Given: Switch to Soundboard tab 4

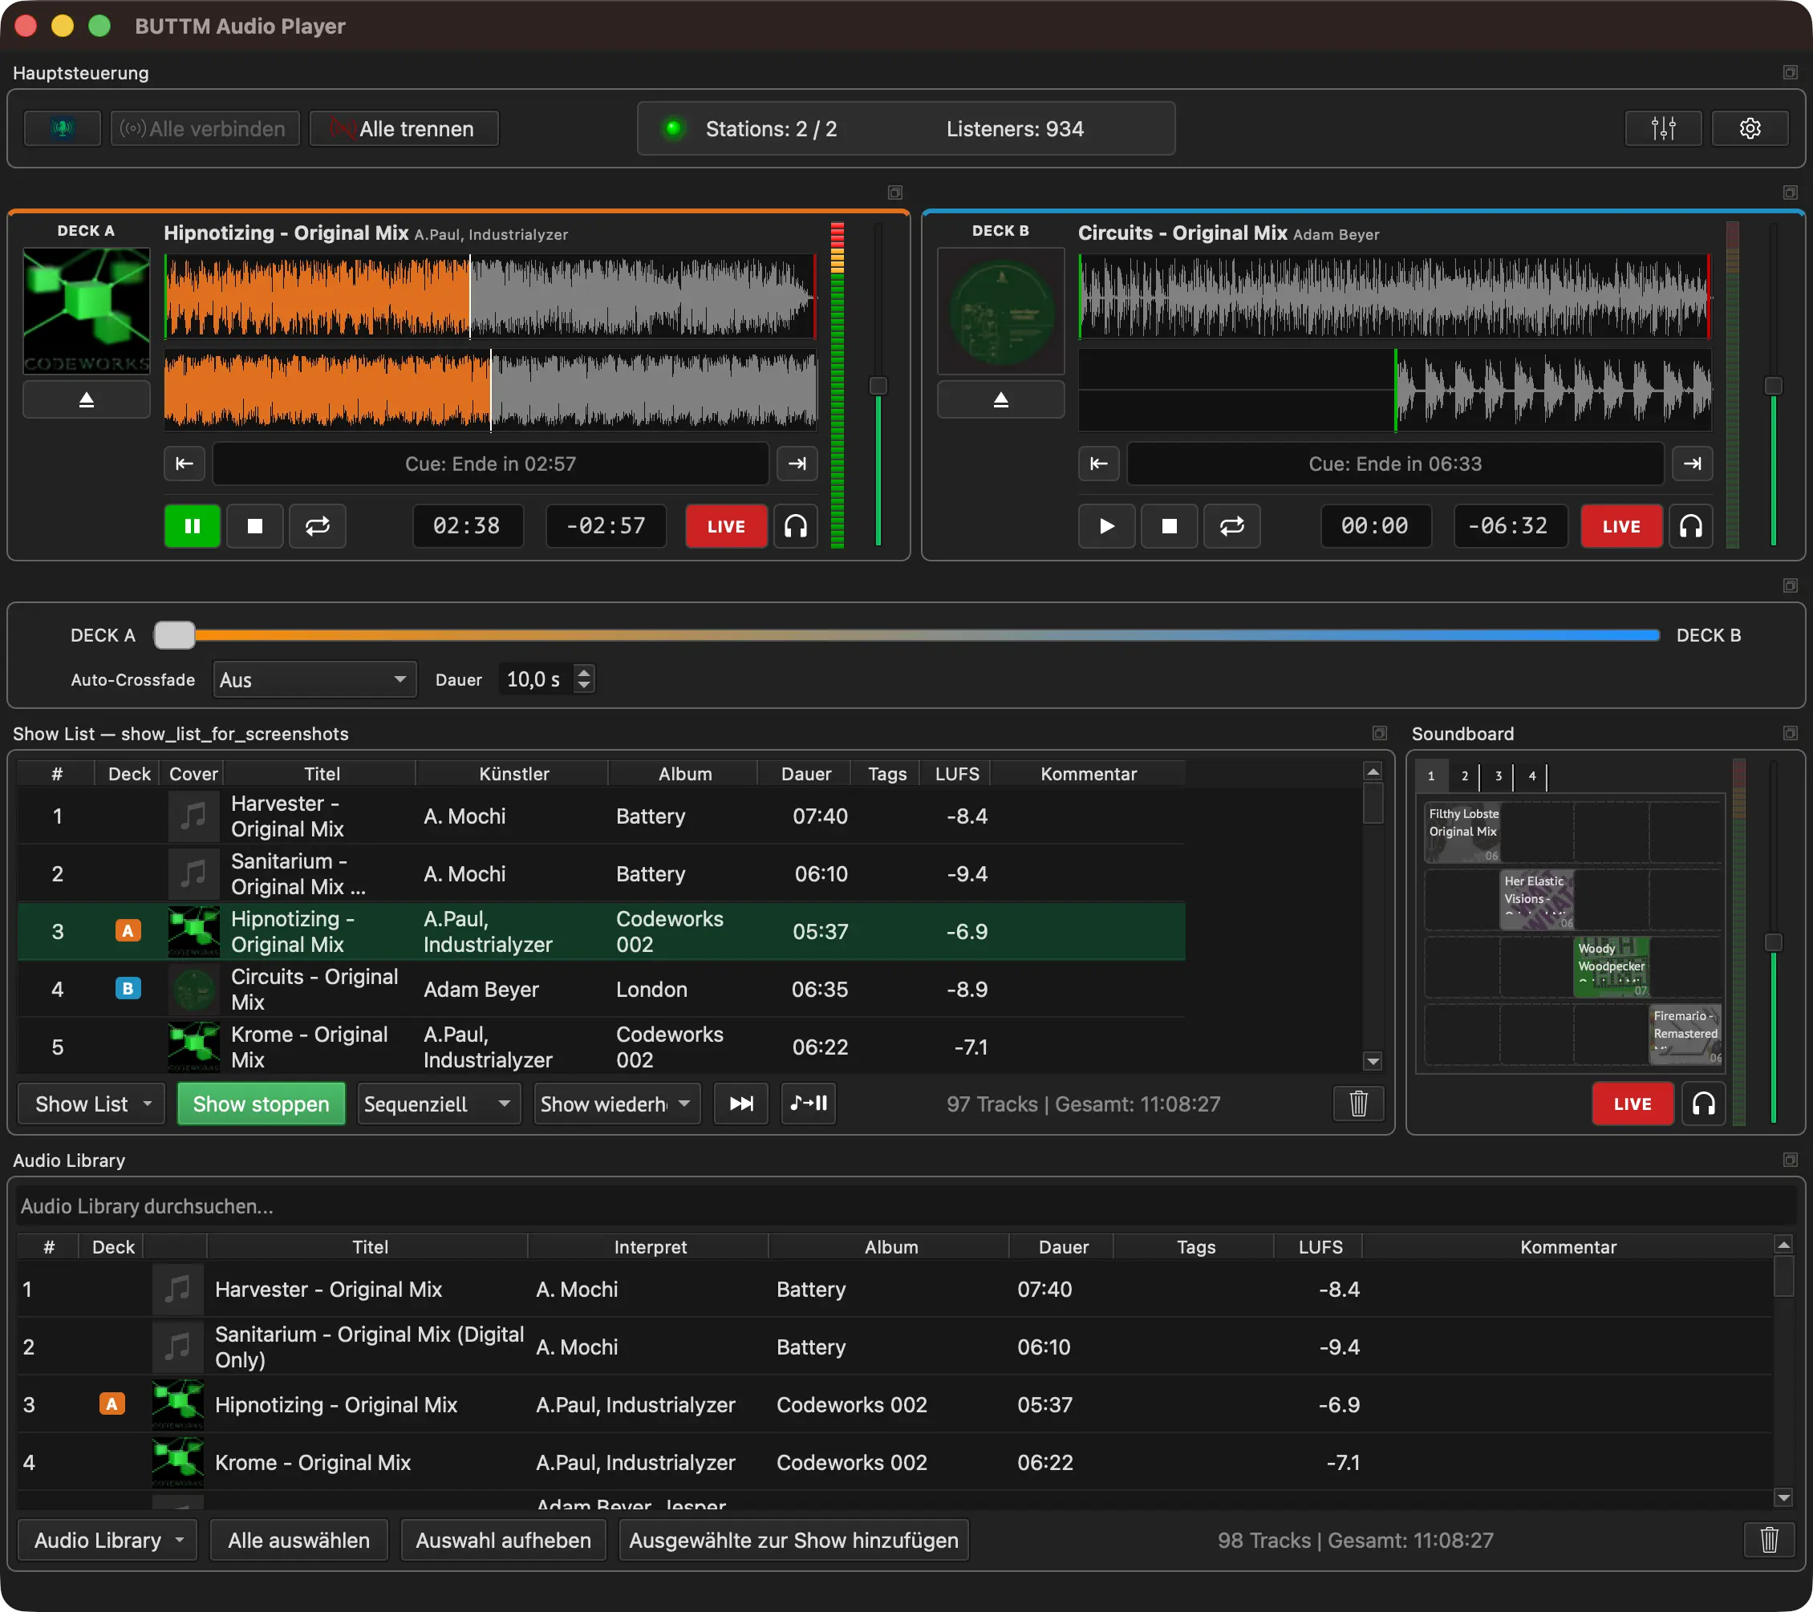Looking at the screenshot, I should pos(1532,776).
